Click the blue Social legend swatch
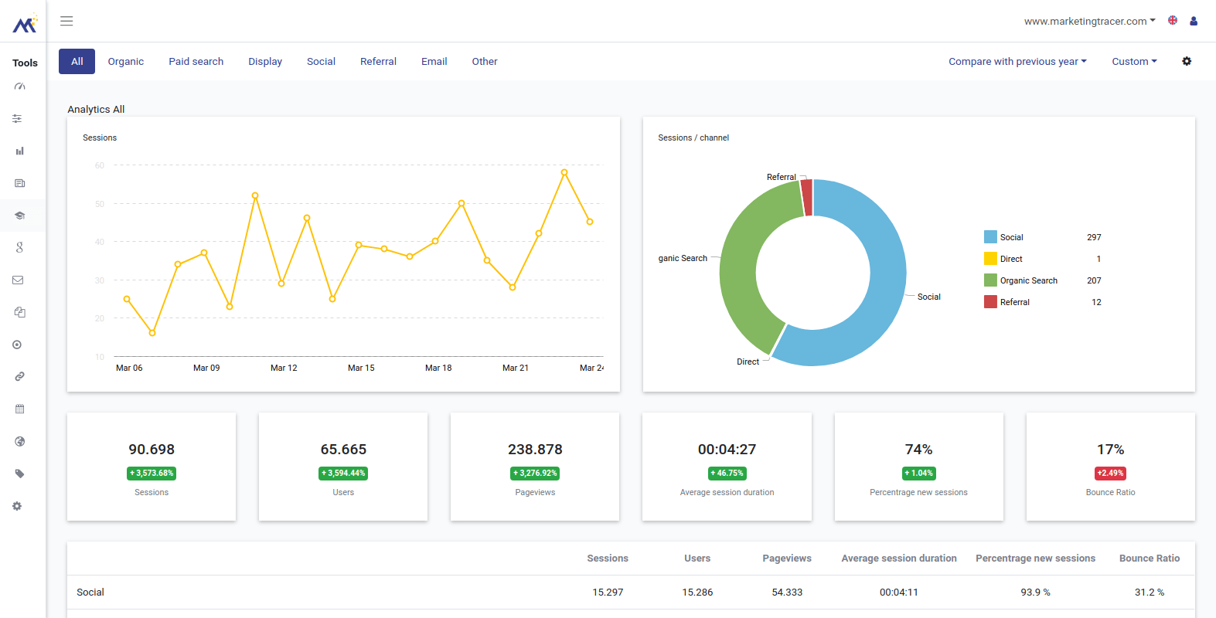1216x618 pixels. point(990,237)
